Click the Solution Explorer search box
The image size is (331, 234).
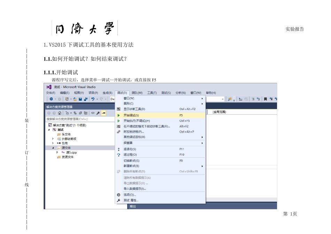[x=80, y=119]
